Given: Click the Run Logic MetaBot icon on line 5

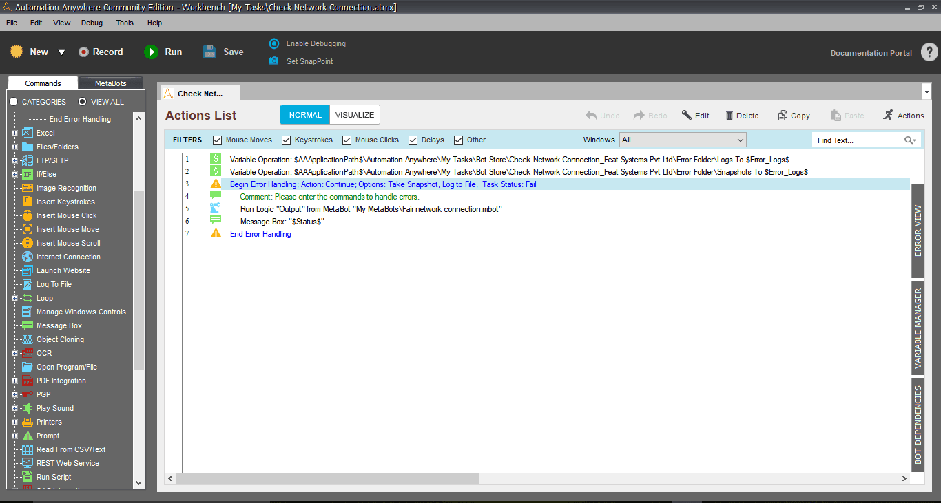Looking at the screenshot, I should [216, 208].
